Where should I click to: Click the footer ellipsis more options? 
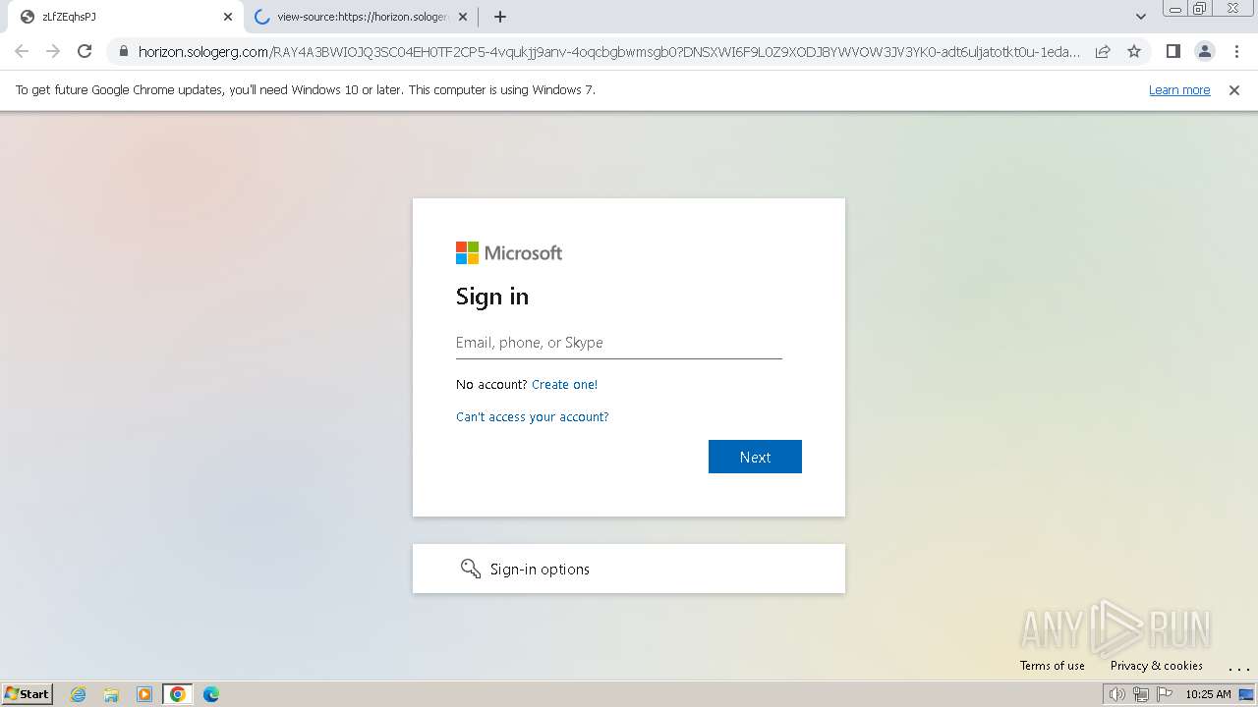[x=1238, y=668]
